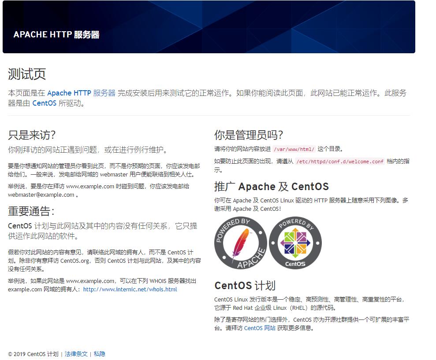
Task: Click the APACHE HTTP 服务器 banner title
Action: 56,34
